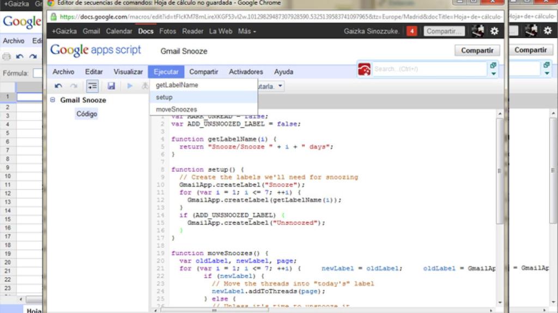Expand the Más menu in Google bar

[x=247, y=31]
